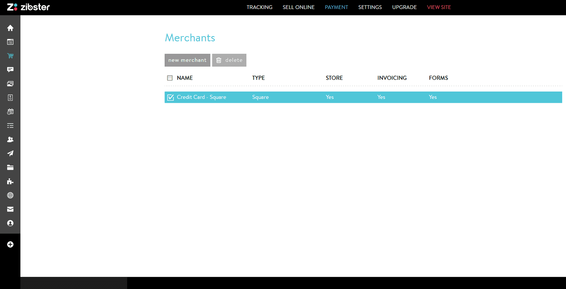The image size is (566, 289).
Task: Click the home icon in sidebar
Action: point(10,28)
